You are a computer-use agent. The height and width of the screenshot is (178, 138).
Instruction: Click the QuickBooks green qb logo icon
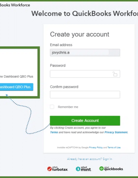click(101, 168)
